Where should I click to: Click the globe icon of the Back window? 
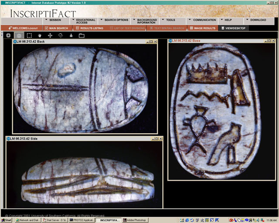point(15,41)
